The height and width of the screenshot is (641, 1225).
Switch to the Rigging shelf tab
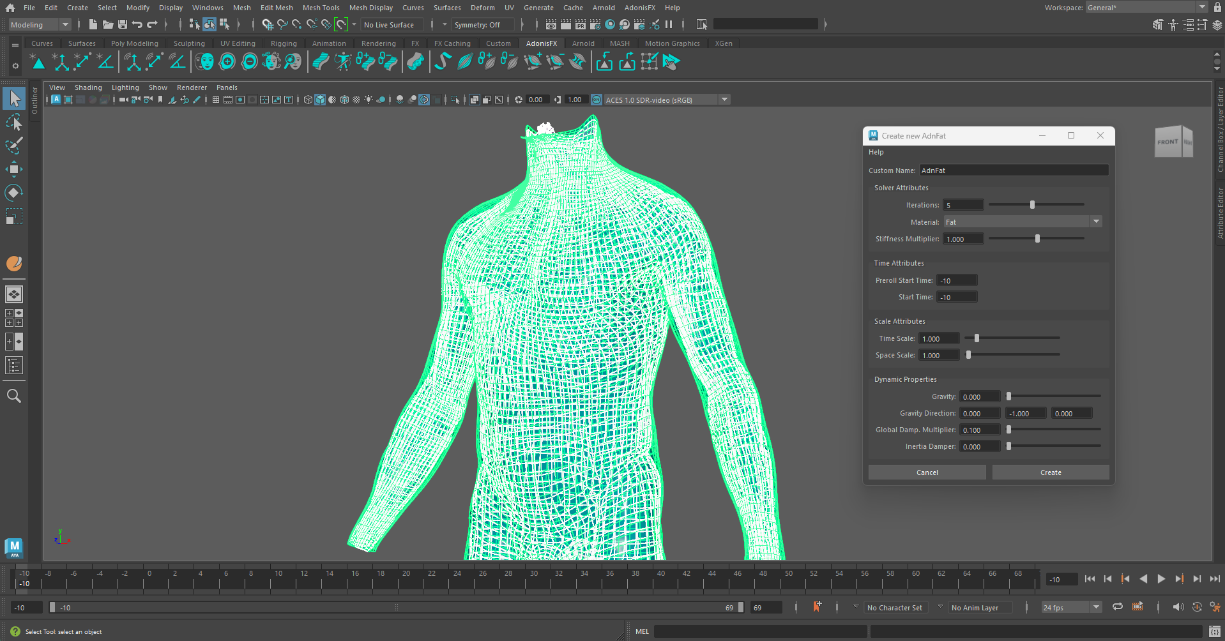point(284,43)
